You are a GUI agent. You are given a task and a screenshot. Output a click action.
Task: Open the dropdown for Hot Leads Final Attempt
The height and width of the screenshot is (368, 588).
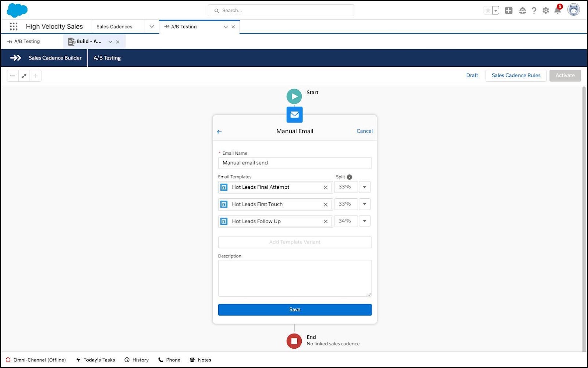[365, 187]
